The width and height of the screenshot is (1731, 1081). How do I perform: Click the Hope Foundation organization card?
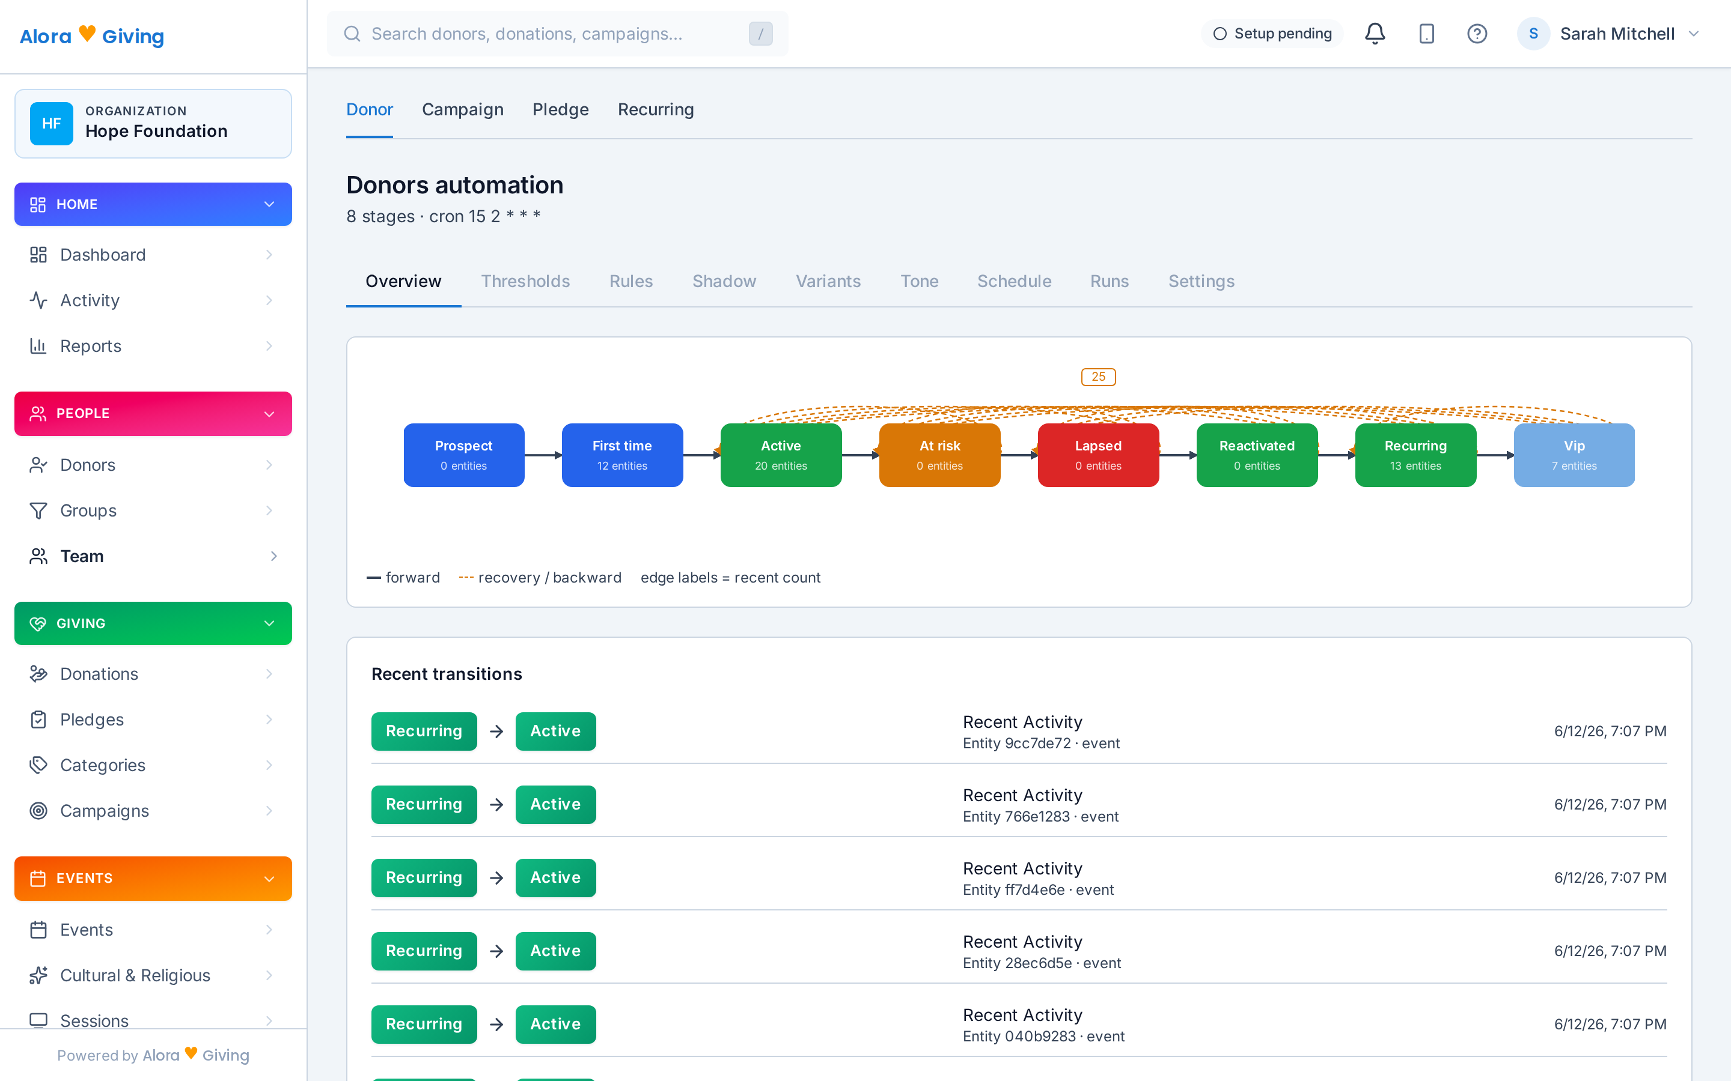153,124
